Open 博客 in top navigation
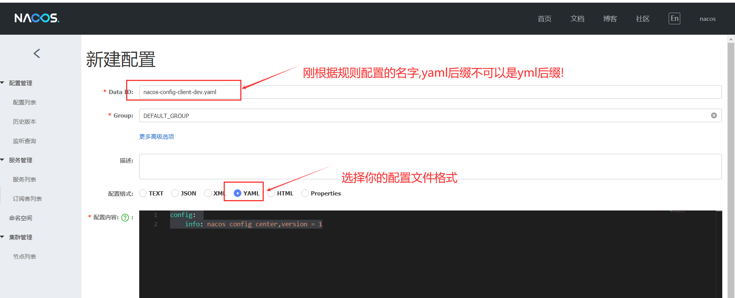 610,19
